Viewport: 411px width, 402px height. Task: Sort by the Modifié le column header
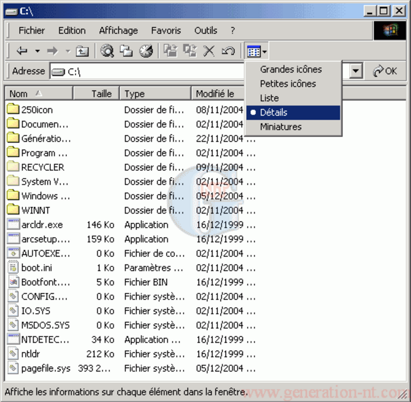coord(218,93)
